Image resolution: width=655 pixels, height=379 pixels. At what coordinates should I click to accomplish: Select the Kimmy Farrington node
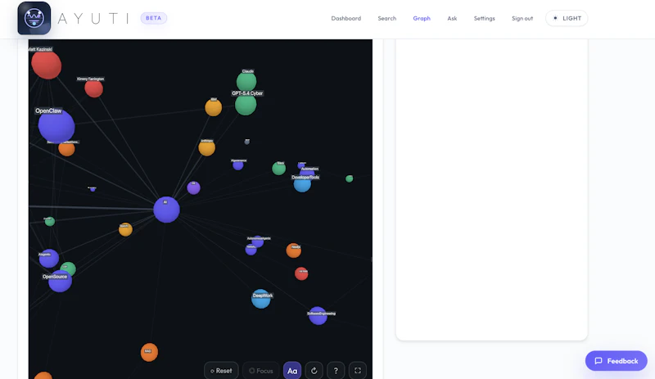click(x=93, y=88)
